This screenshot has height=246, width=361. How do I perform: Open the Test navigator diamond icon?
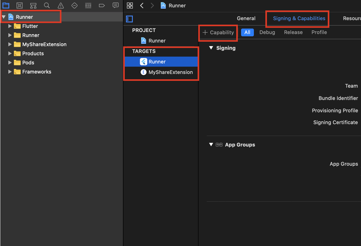tap(74, 5)
